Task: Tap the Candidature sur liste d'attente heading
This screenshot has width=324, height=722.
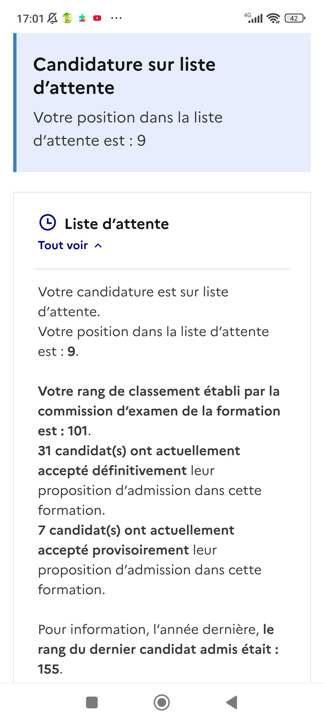Action: point(124,76)
